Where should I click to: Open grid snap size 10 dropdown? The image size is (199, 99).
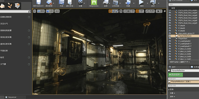click(132, 11)
